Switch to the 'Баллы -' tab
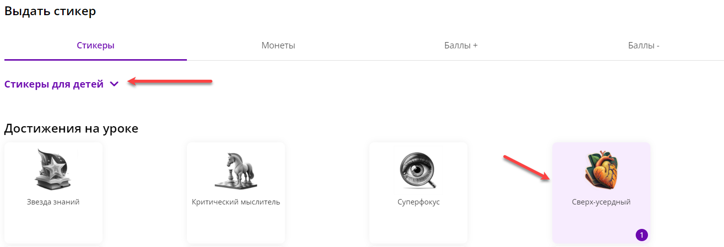 (644, 45)
